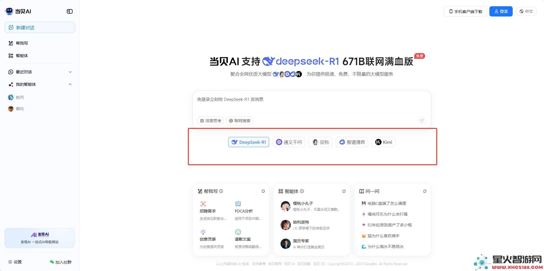Ask 为什么海水不易结冰
This screenshot has width=544, height=271.
(x=382, y=247)
